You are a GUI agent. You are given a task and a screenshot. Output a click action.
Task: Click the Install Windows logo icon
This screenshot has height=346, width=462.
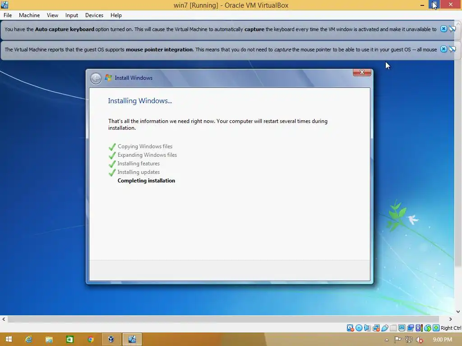[108, 77]
